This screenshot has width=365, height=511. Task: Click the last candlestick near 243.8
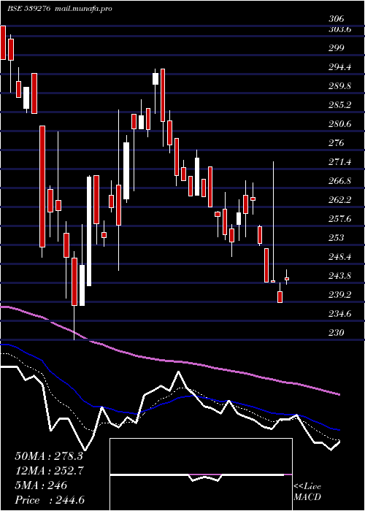pos(287,278)
